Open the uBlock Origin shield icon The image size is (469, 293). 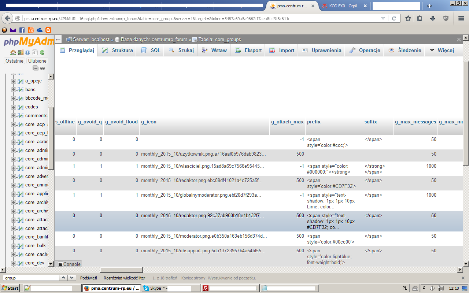[x=446, y=18]
